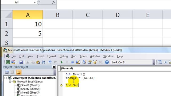Click the View Microsoft Excel toolbar icon

point(8,62)
